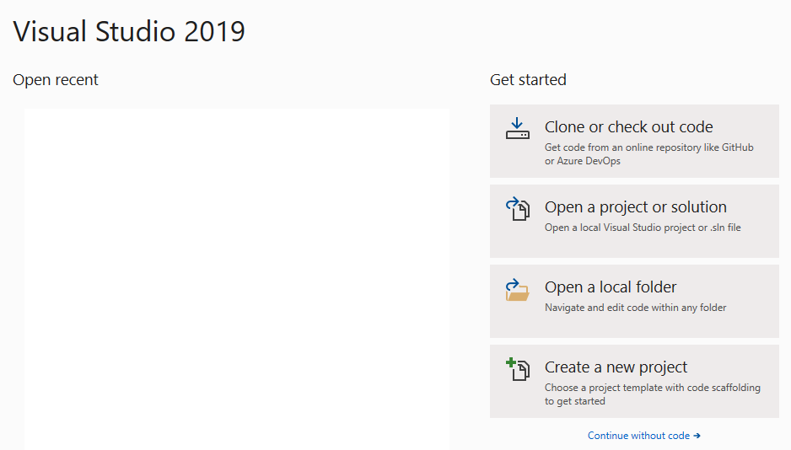
Task: Click the "Open a local Visual Studio project" description
Action: click(x=643, y=228)
